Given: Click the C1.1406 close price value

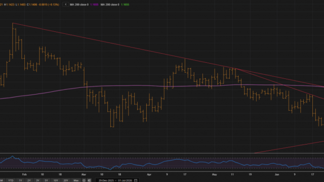Looking at the screenshot, I should click(x=32, y=5).
